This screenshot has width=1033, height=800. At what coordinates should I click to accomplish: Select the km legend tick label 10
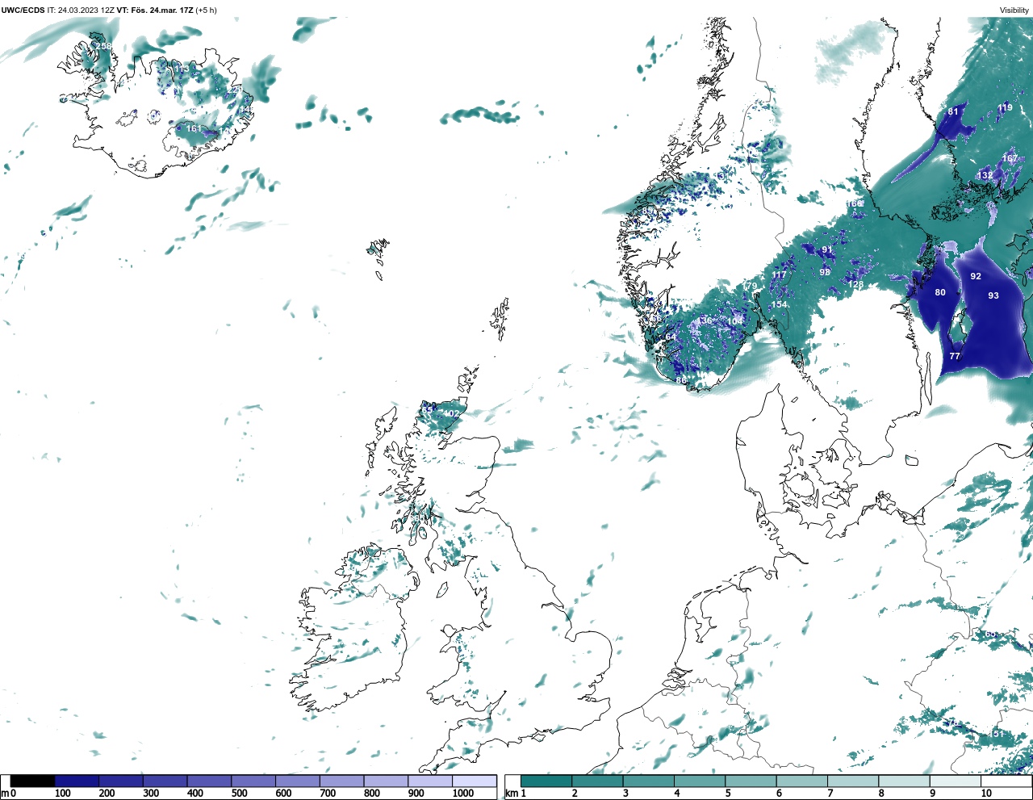(985, 794)
